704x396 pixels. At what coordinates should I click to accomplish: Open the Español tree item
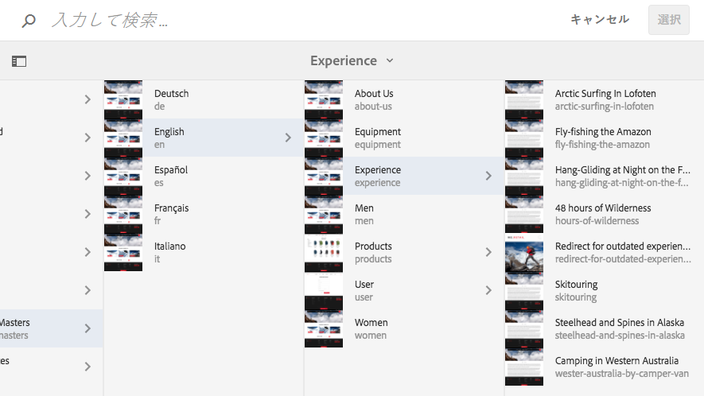[171, 176]
